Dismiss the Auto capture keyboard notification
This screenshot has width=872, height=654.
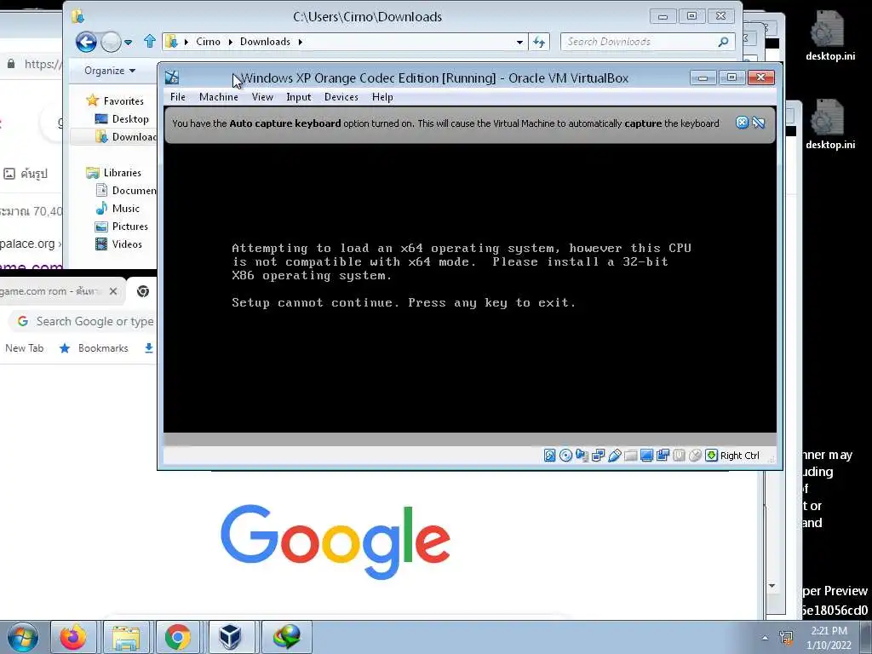[742, 123]
